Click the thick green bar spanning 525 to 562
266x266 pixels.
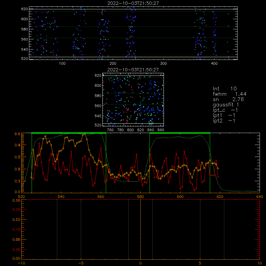[x=69, y=133]
